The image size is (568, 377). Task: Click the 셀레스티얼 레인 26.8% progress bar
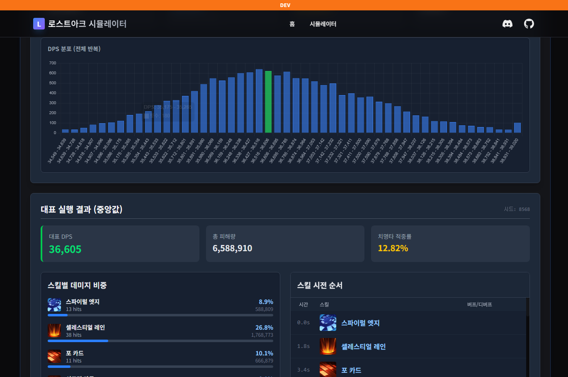coord(160,341)
